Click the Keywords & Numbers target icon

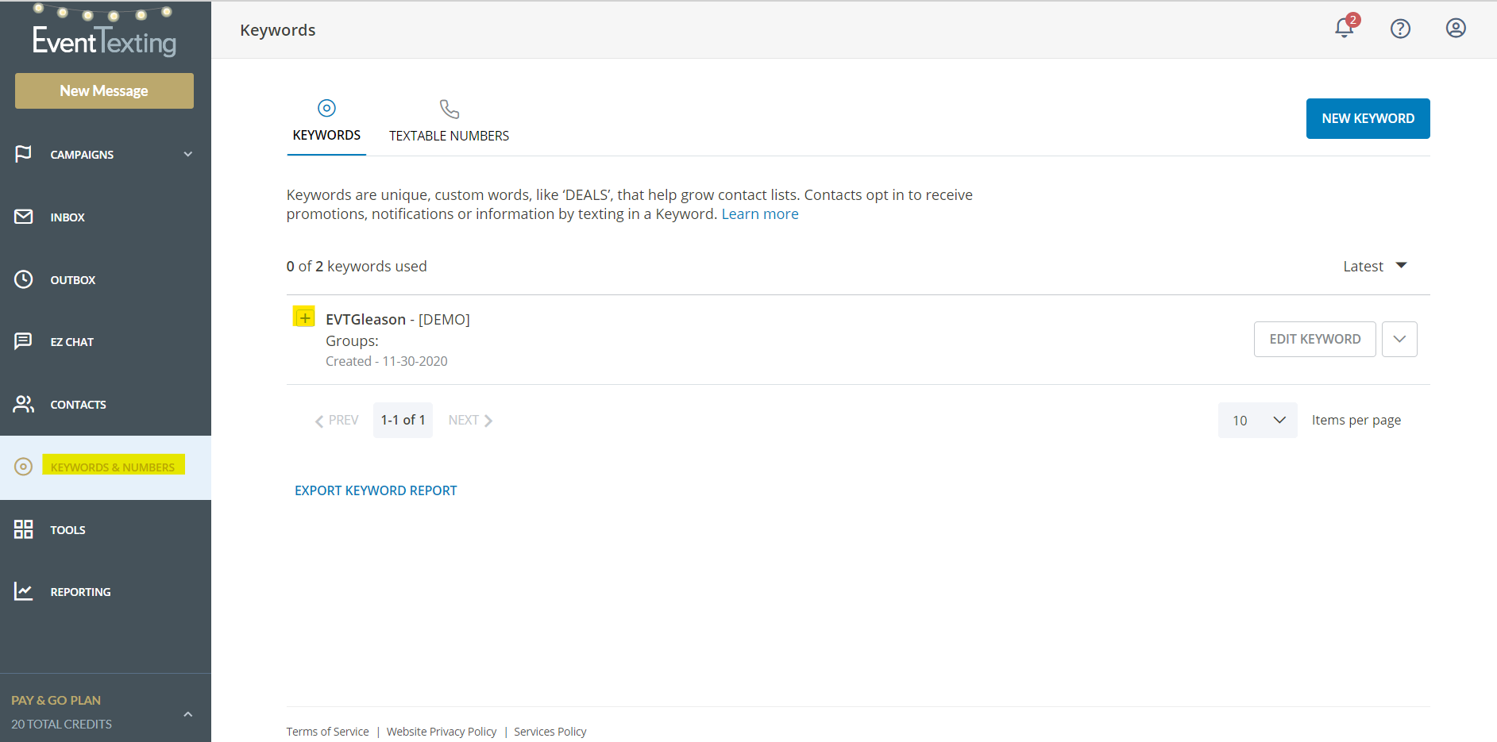pyautogui.click(x=24, y=467)
